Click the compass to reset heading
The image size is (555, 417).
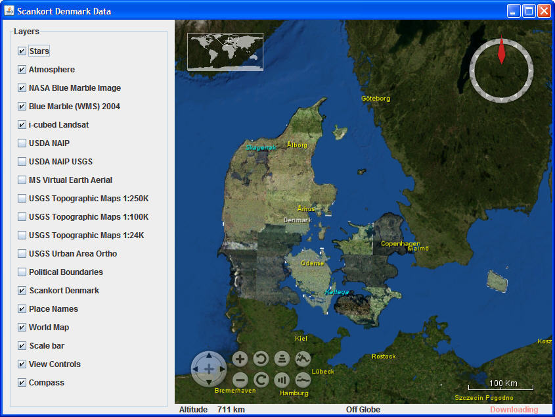point(501,70)
